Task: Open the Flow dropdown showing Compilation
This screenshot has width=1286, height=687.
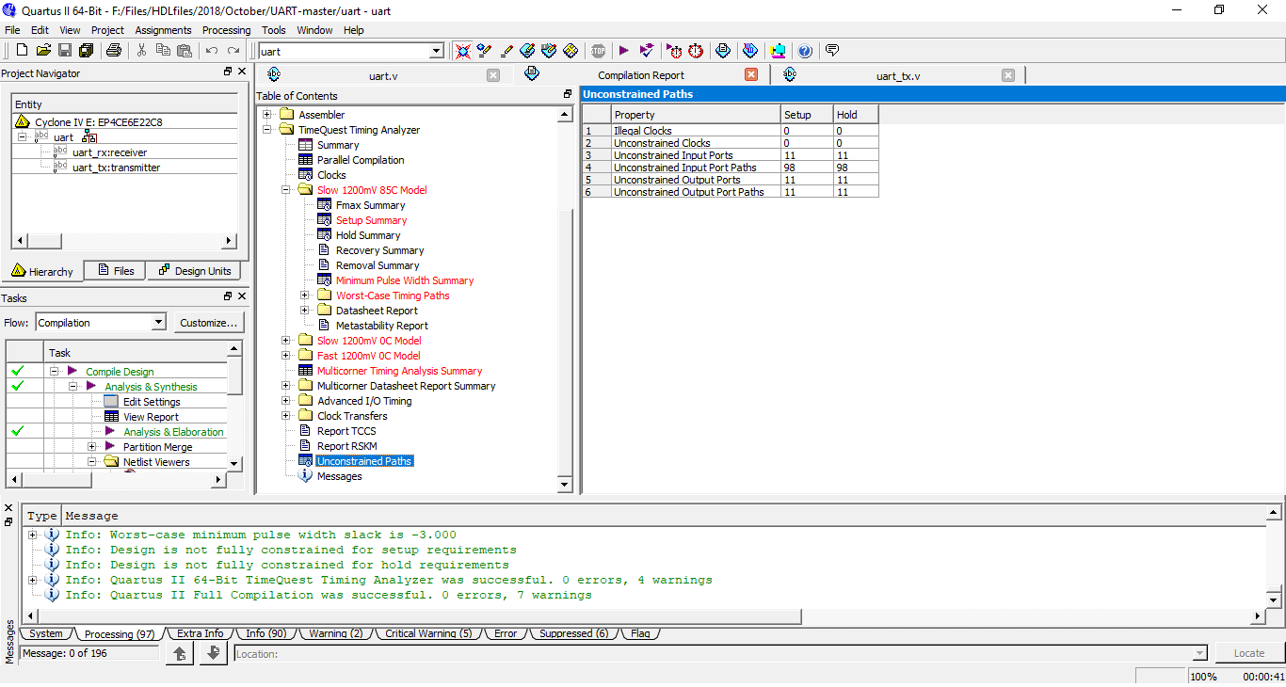Action: coord(158,323)
